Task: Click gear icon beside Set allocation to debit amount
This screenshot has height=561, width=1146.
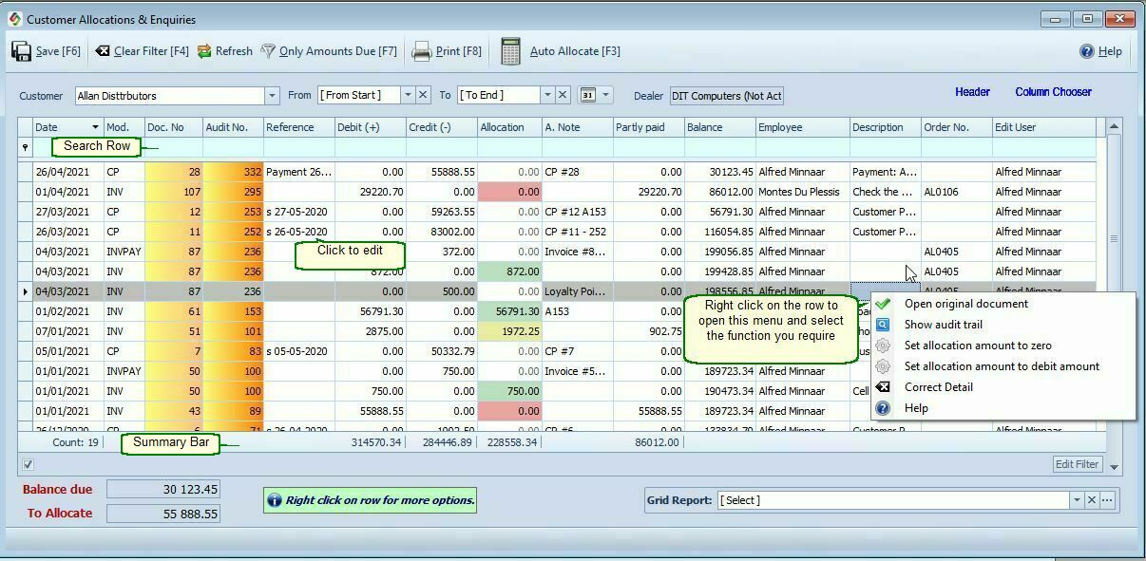Action: click(x=883, y=366)
